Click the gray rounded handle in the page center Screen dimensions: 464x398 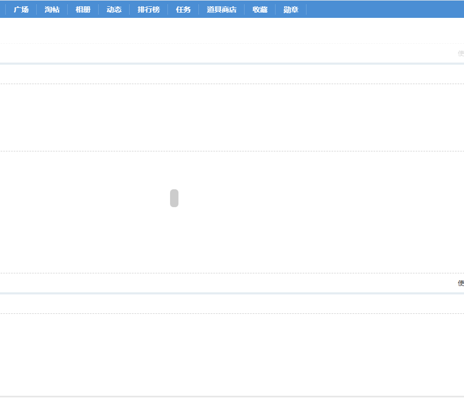click(174, 198)
